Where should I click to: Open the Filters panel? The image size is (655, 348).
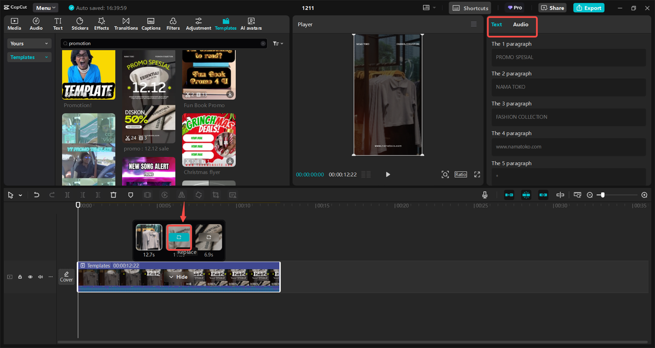point(173,24)
